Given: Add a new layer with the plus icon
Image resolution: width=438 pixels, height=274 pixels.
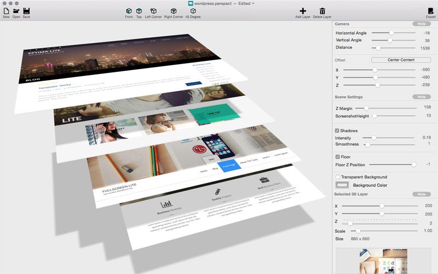Looking at the screenshot, I should [x=303, y=10].
